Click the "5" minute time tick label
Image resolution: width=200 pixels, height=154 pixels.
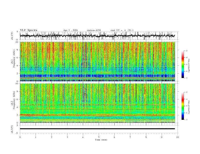(99, 137)
